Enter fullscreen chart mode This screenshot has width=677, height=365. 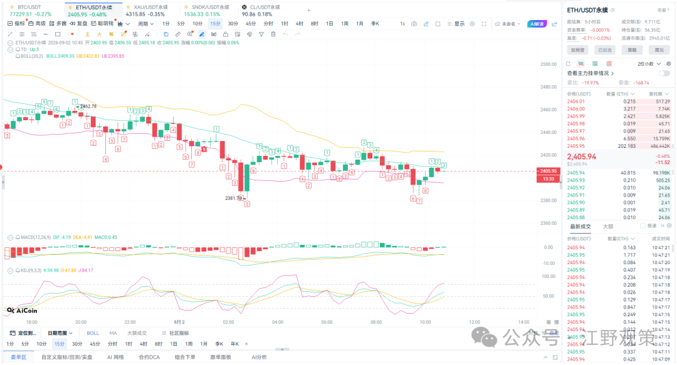tap(484, 24)
